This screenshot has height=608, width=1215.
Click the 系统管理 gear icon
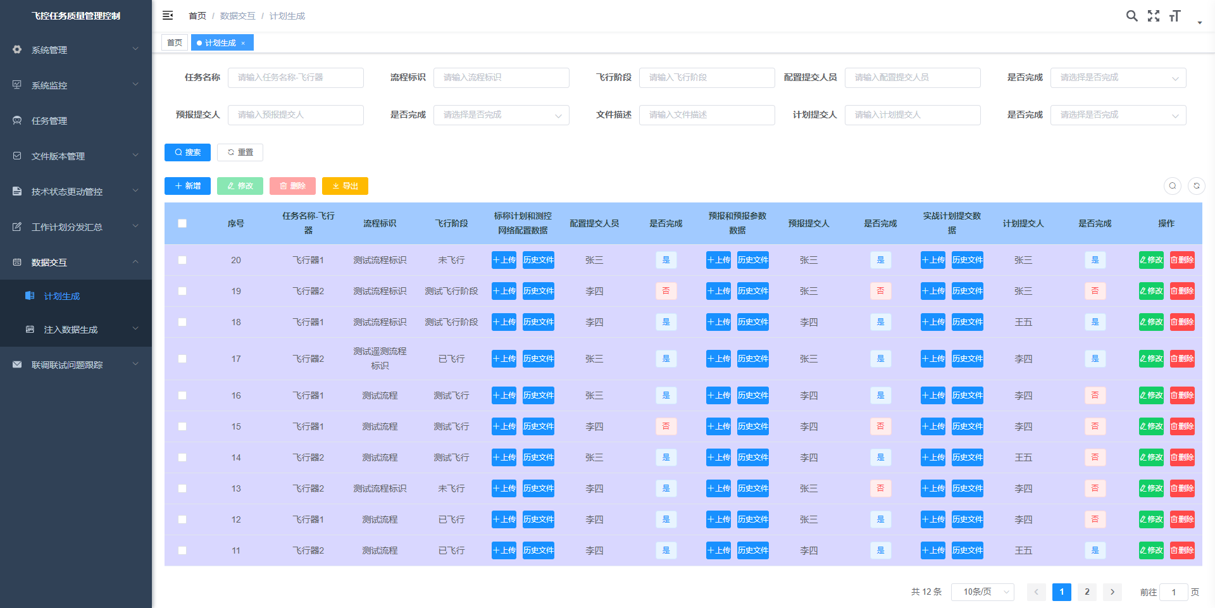(x=17, y=49)
